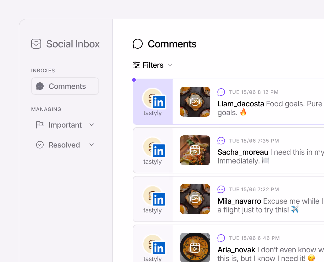Click the TUE 15/06 8:12 PM timestamp

(x=254, y=92)
